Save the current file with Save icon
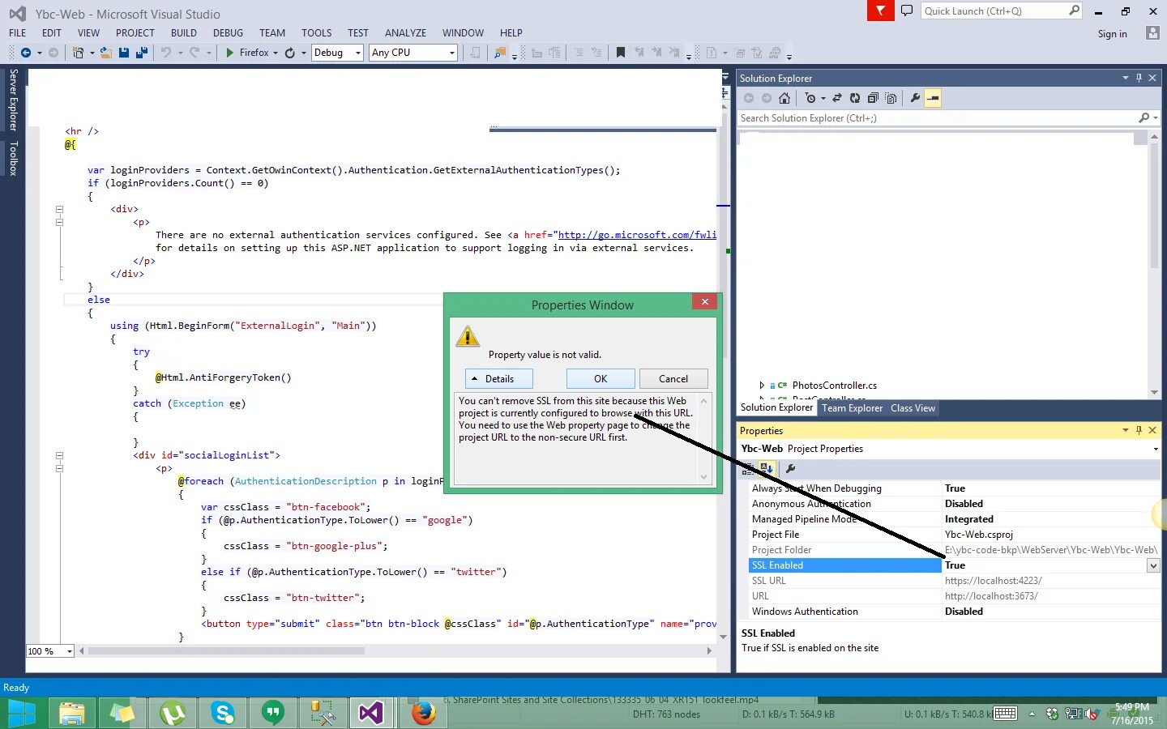 coord(124,53)
